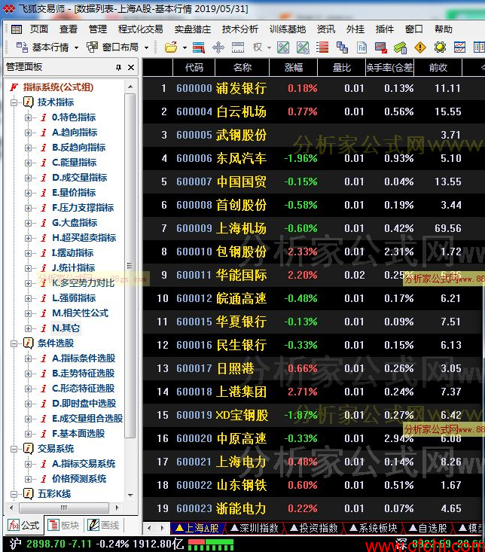Click the bottom tab strip left arrow
This screenshot has width=485, height=552.
[149, 528]
